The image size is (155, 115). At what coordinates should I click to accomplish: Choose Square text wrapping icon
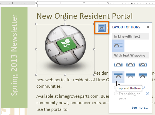pyautogui.click(x=118, y=65)
